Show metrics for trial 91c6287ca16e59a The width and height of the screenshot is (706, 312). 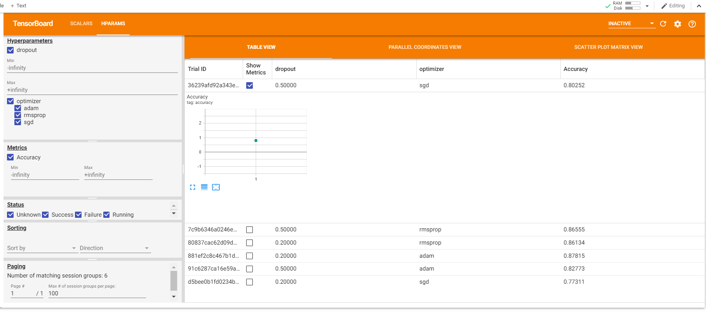click(x=250, y=269)
